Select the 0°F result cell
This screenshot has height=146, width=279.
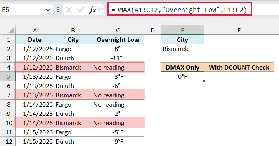pyautogui.click(x=182, y=76)
